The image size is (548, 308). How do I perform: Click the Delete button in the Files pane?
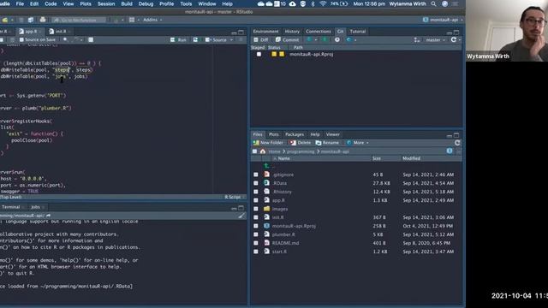tap(300, 143)
